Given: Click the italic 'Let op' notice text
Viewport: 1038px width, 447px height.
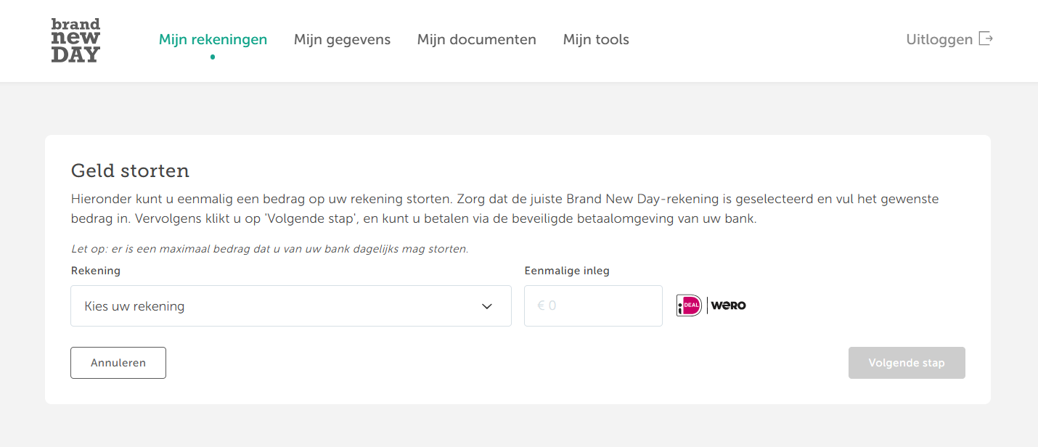Looking at the screenshot, I should pos(269,249).
